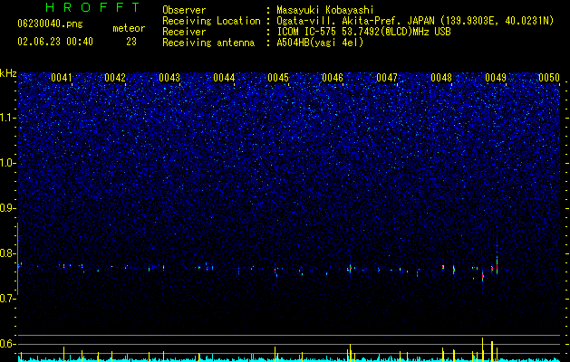
Task: Click the 0049 time marker
Action: tap(496, 78)
